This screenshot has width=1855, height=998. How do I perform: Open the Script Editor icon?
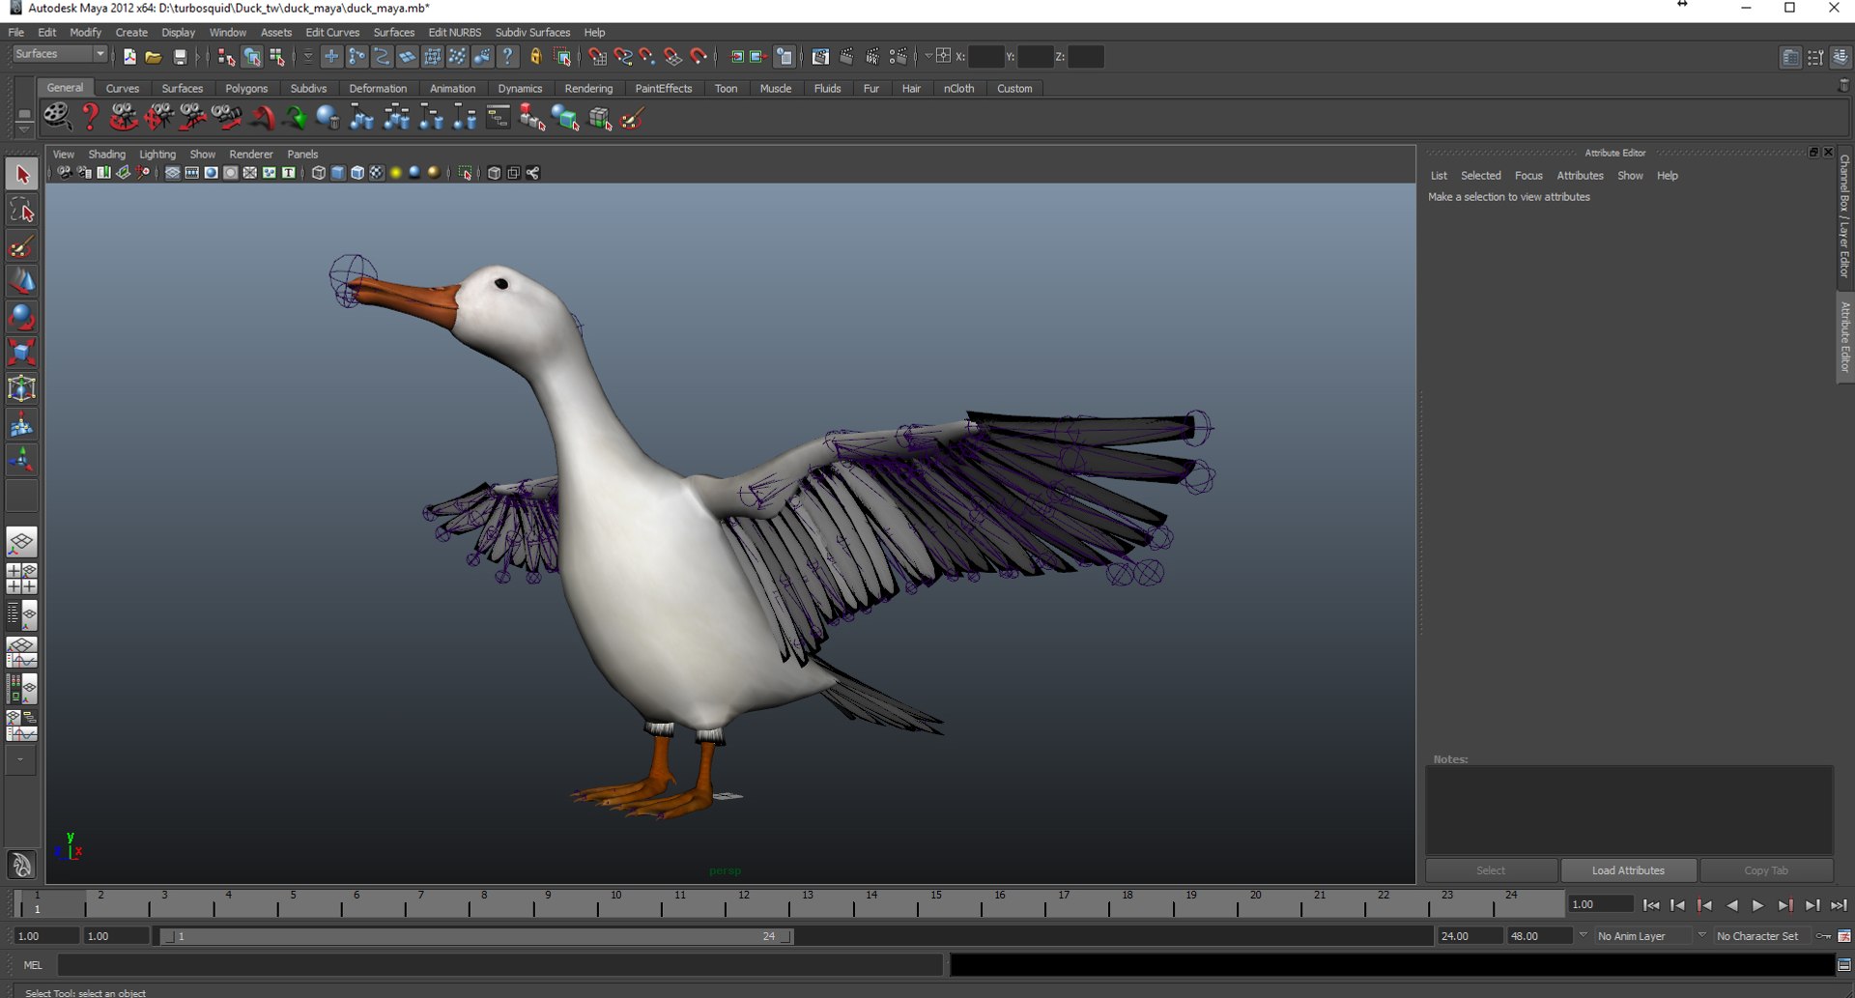click(1843, 964)
